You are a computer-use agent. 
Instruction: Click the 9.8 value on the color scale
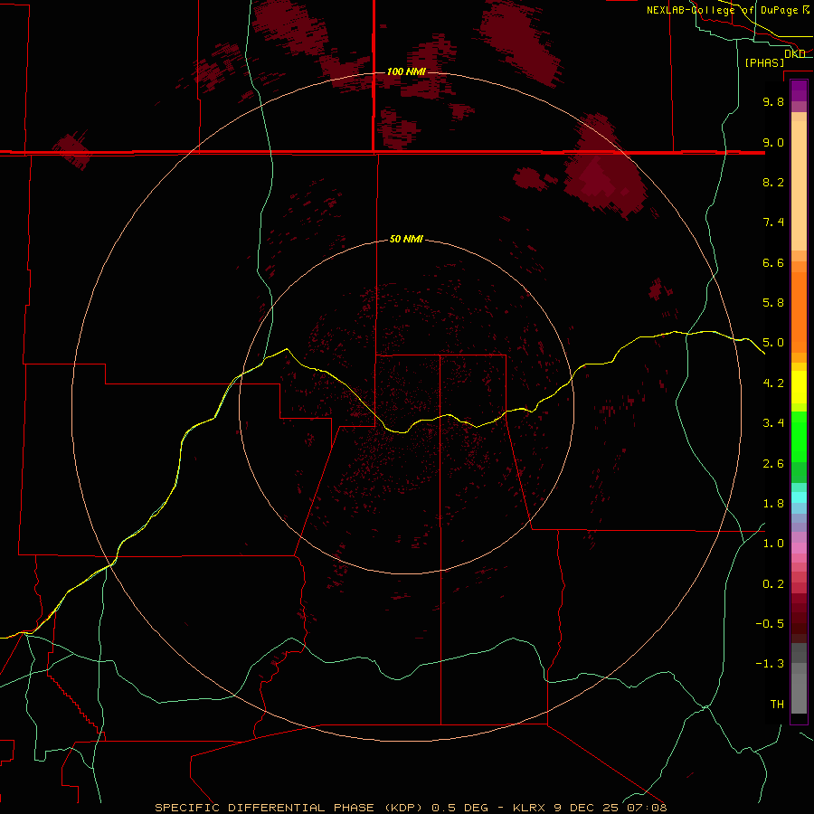(x=773, y=102)
